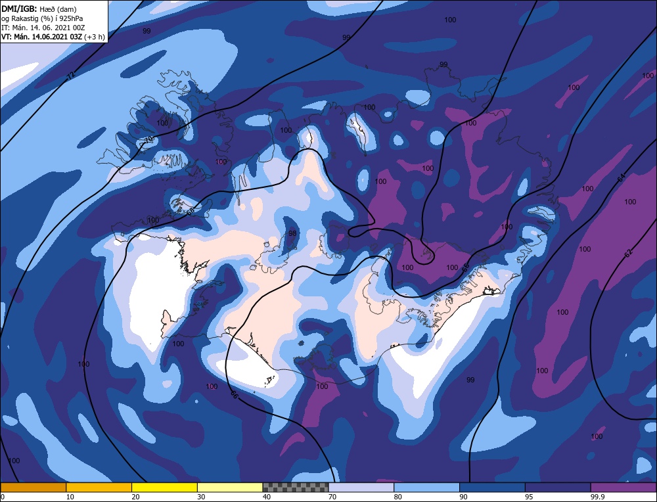
Task: Click the init time 'IT: Mán. 14. 06. 2021 00Z'
Action: tap(43, 28)
